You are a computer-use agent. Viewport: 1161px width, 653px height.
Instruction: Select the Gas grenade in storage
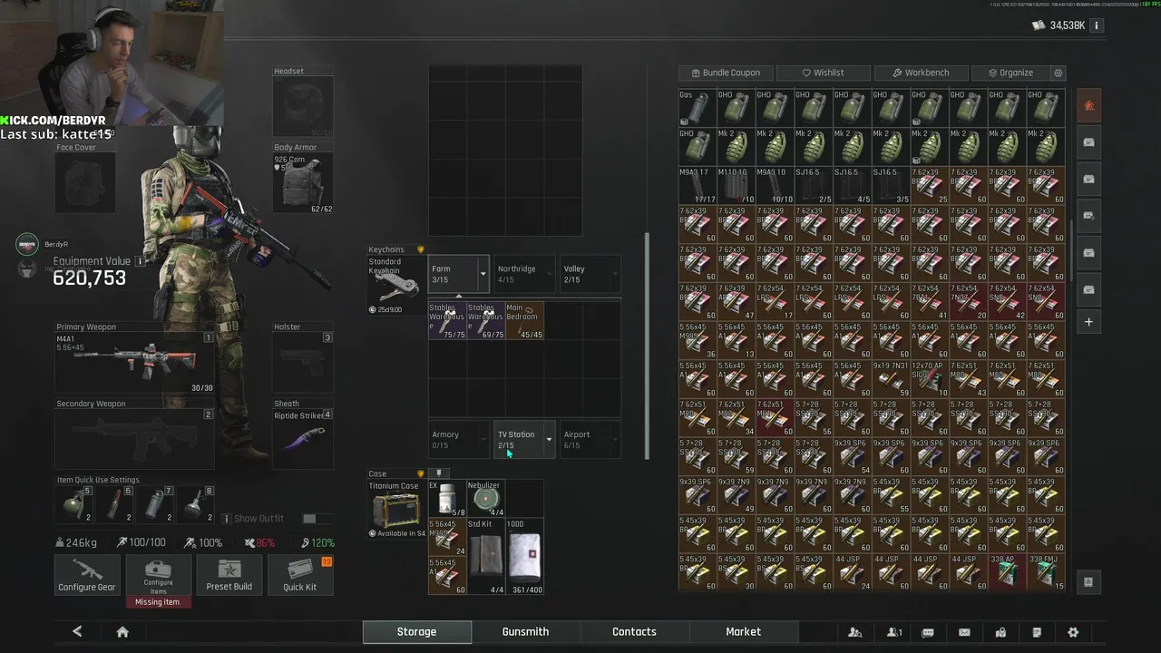[698, 108]
